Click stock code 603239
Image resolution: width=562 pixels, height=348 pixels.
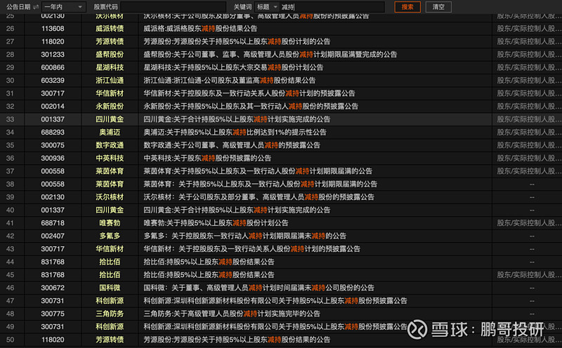pos(53,80)
